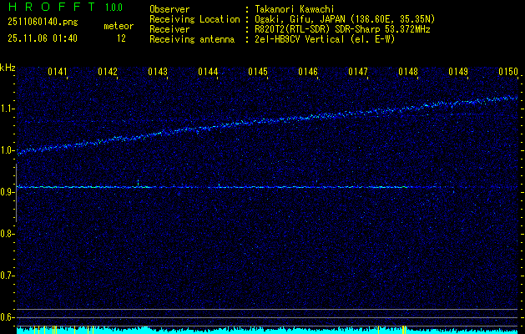Select the 0148 time marker

[408, 73]
